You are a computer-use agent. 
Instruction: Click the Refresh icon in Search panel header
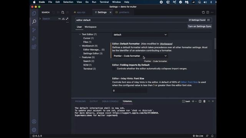click(x=54, y=12)
